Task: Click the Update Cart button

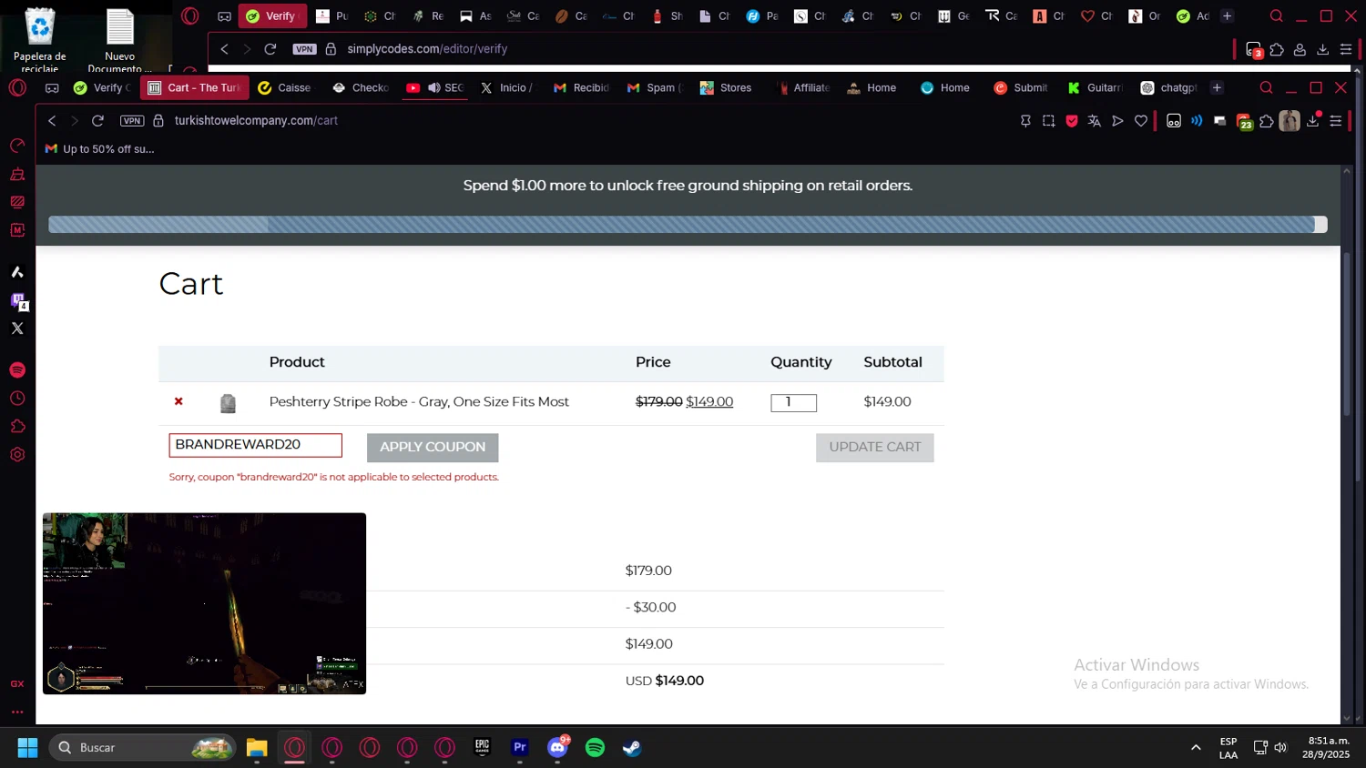Action: point(875,447)
